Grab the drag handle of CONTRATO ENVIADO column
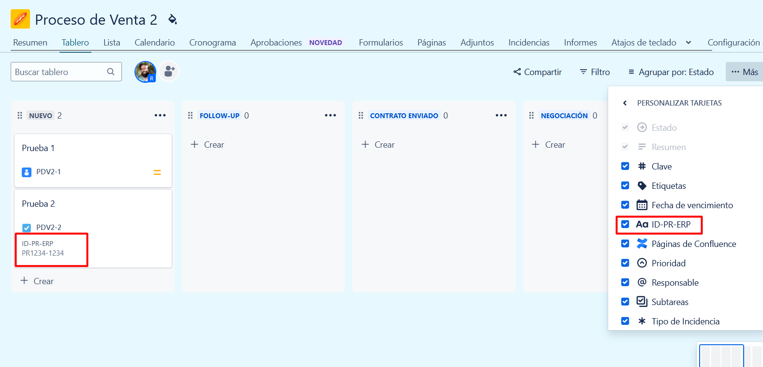The image size is (763, 367). coord(361,115)
